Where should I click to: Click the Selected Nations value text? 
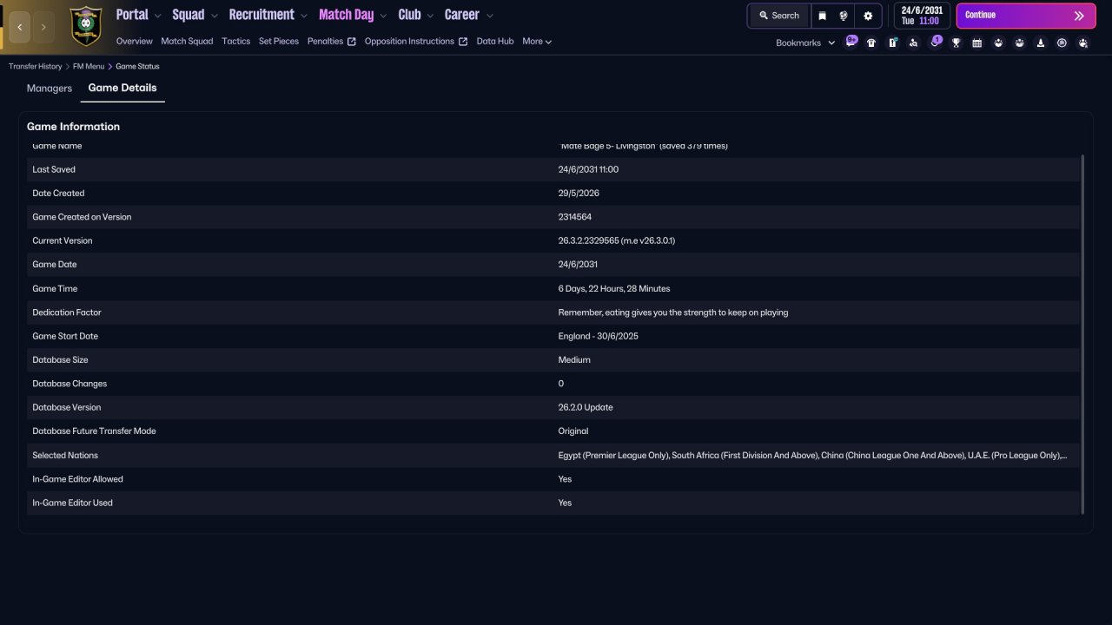(812, 455)
